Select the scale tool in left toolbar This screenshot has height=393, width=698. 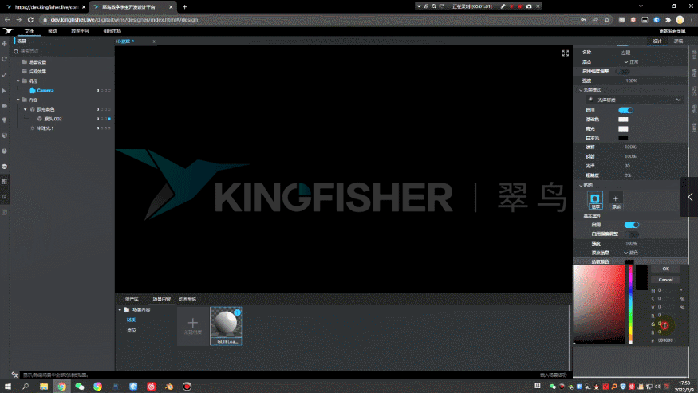tap(5, 75)
